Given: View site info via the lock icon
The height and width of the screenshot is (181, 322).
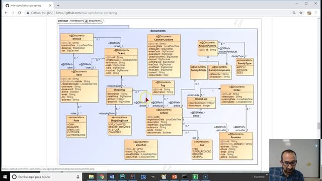Looking at the screenshot, I should tap(28, 13).
